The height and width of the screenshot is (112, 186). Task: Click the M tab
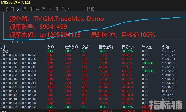(x=51, y=9)
